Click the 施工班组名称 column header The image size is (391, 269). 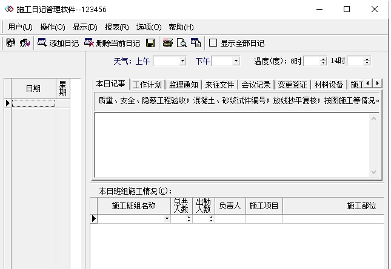pos(133,206)
